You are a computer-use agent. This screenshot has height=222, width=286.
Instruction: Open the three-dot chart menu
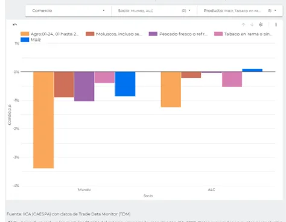[x=276, y=25]
